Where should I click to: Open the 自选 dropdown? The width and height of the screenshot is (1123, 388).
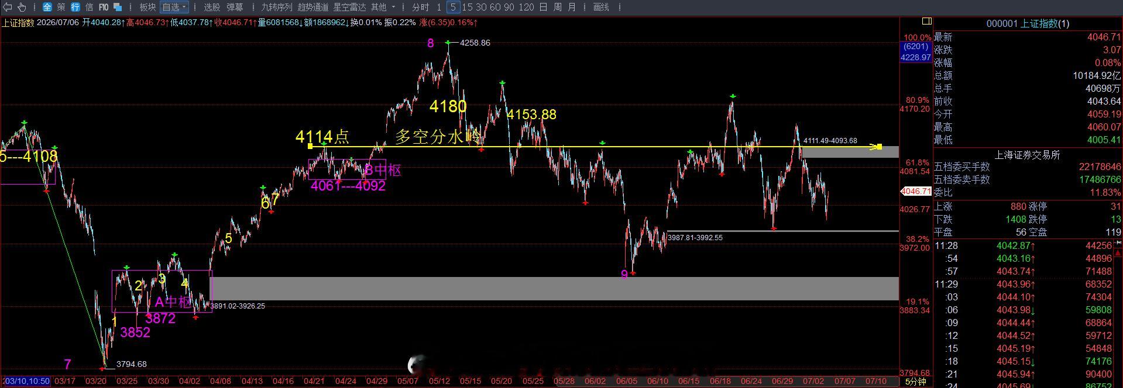[174, 7]
